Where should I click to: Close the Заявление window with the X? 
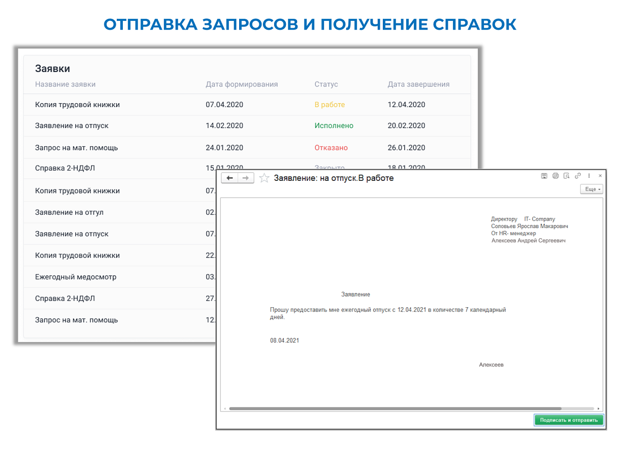point(600,176)
